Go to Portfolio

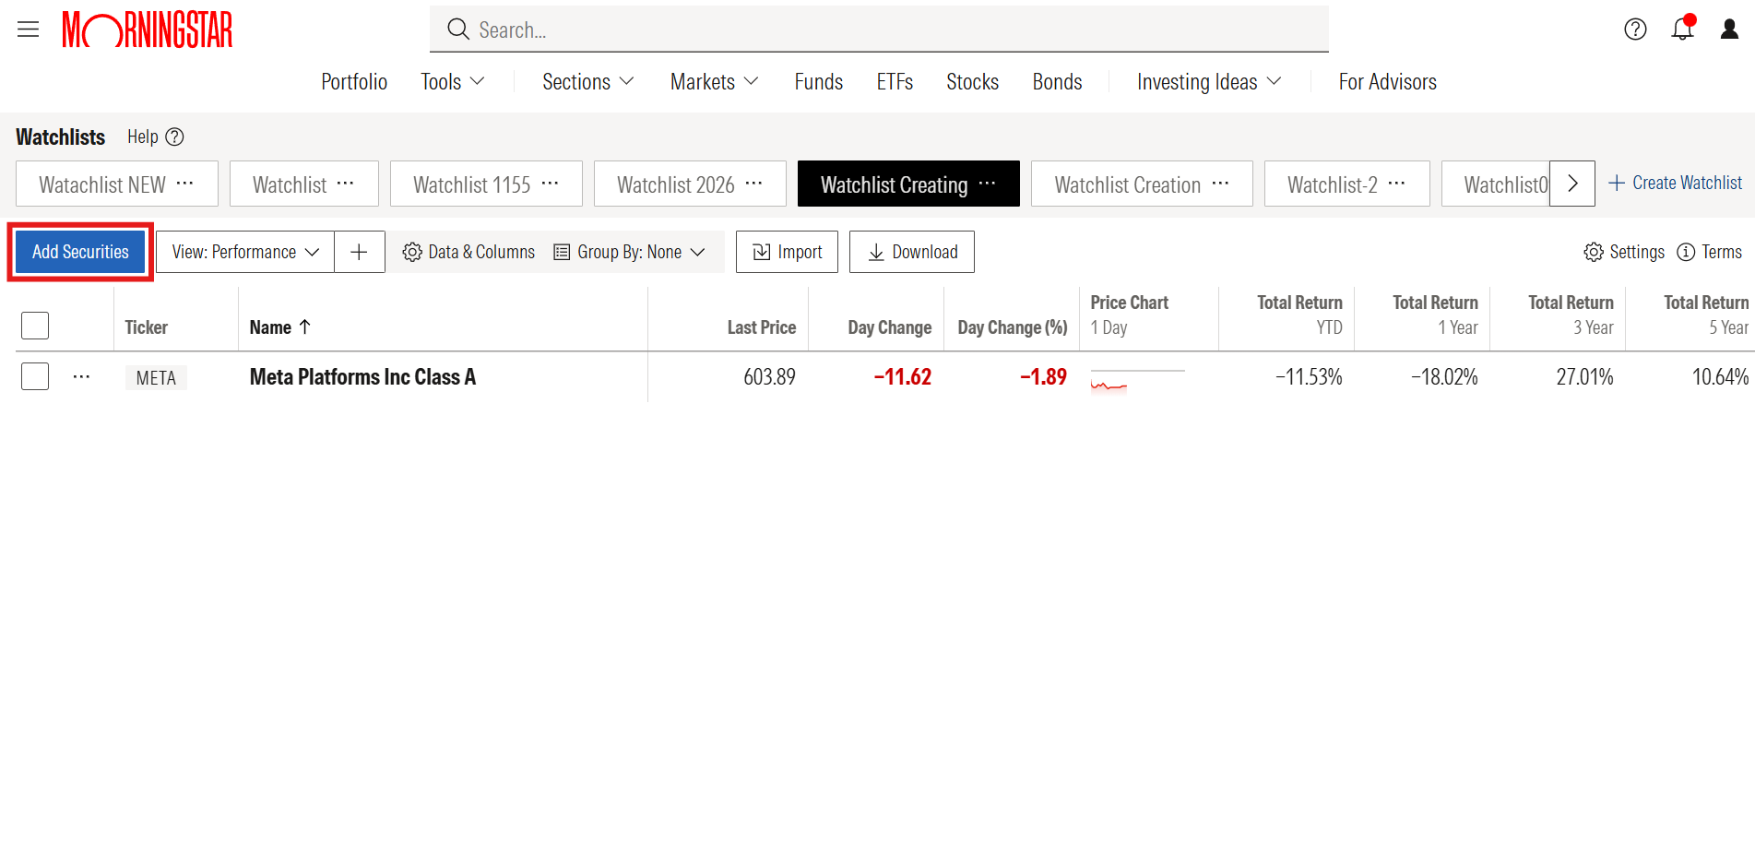(354, 81)
